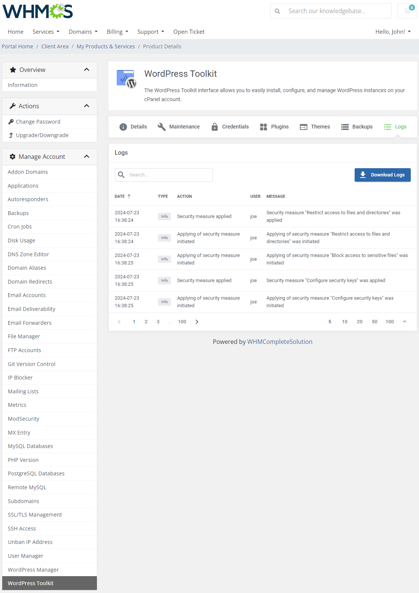Go to previous logs page arrow
Screen dimensions: 419x593
119,322
